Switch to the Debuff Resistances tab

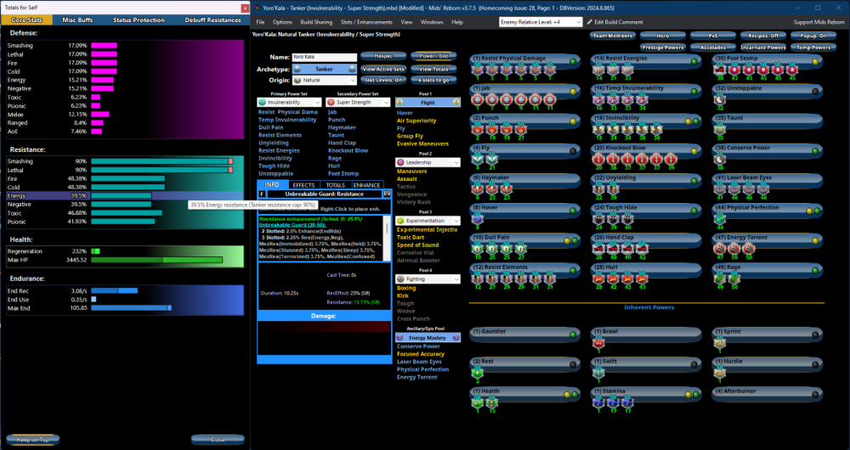[x=213, y=20]
